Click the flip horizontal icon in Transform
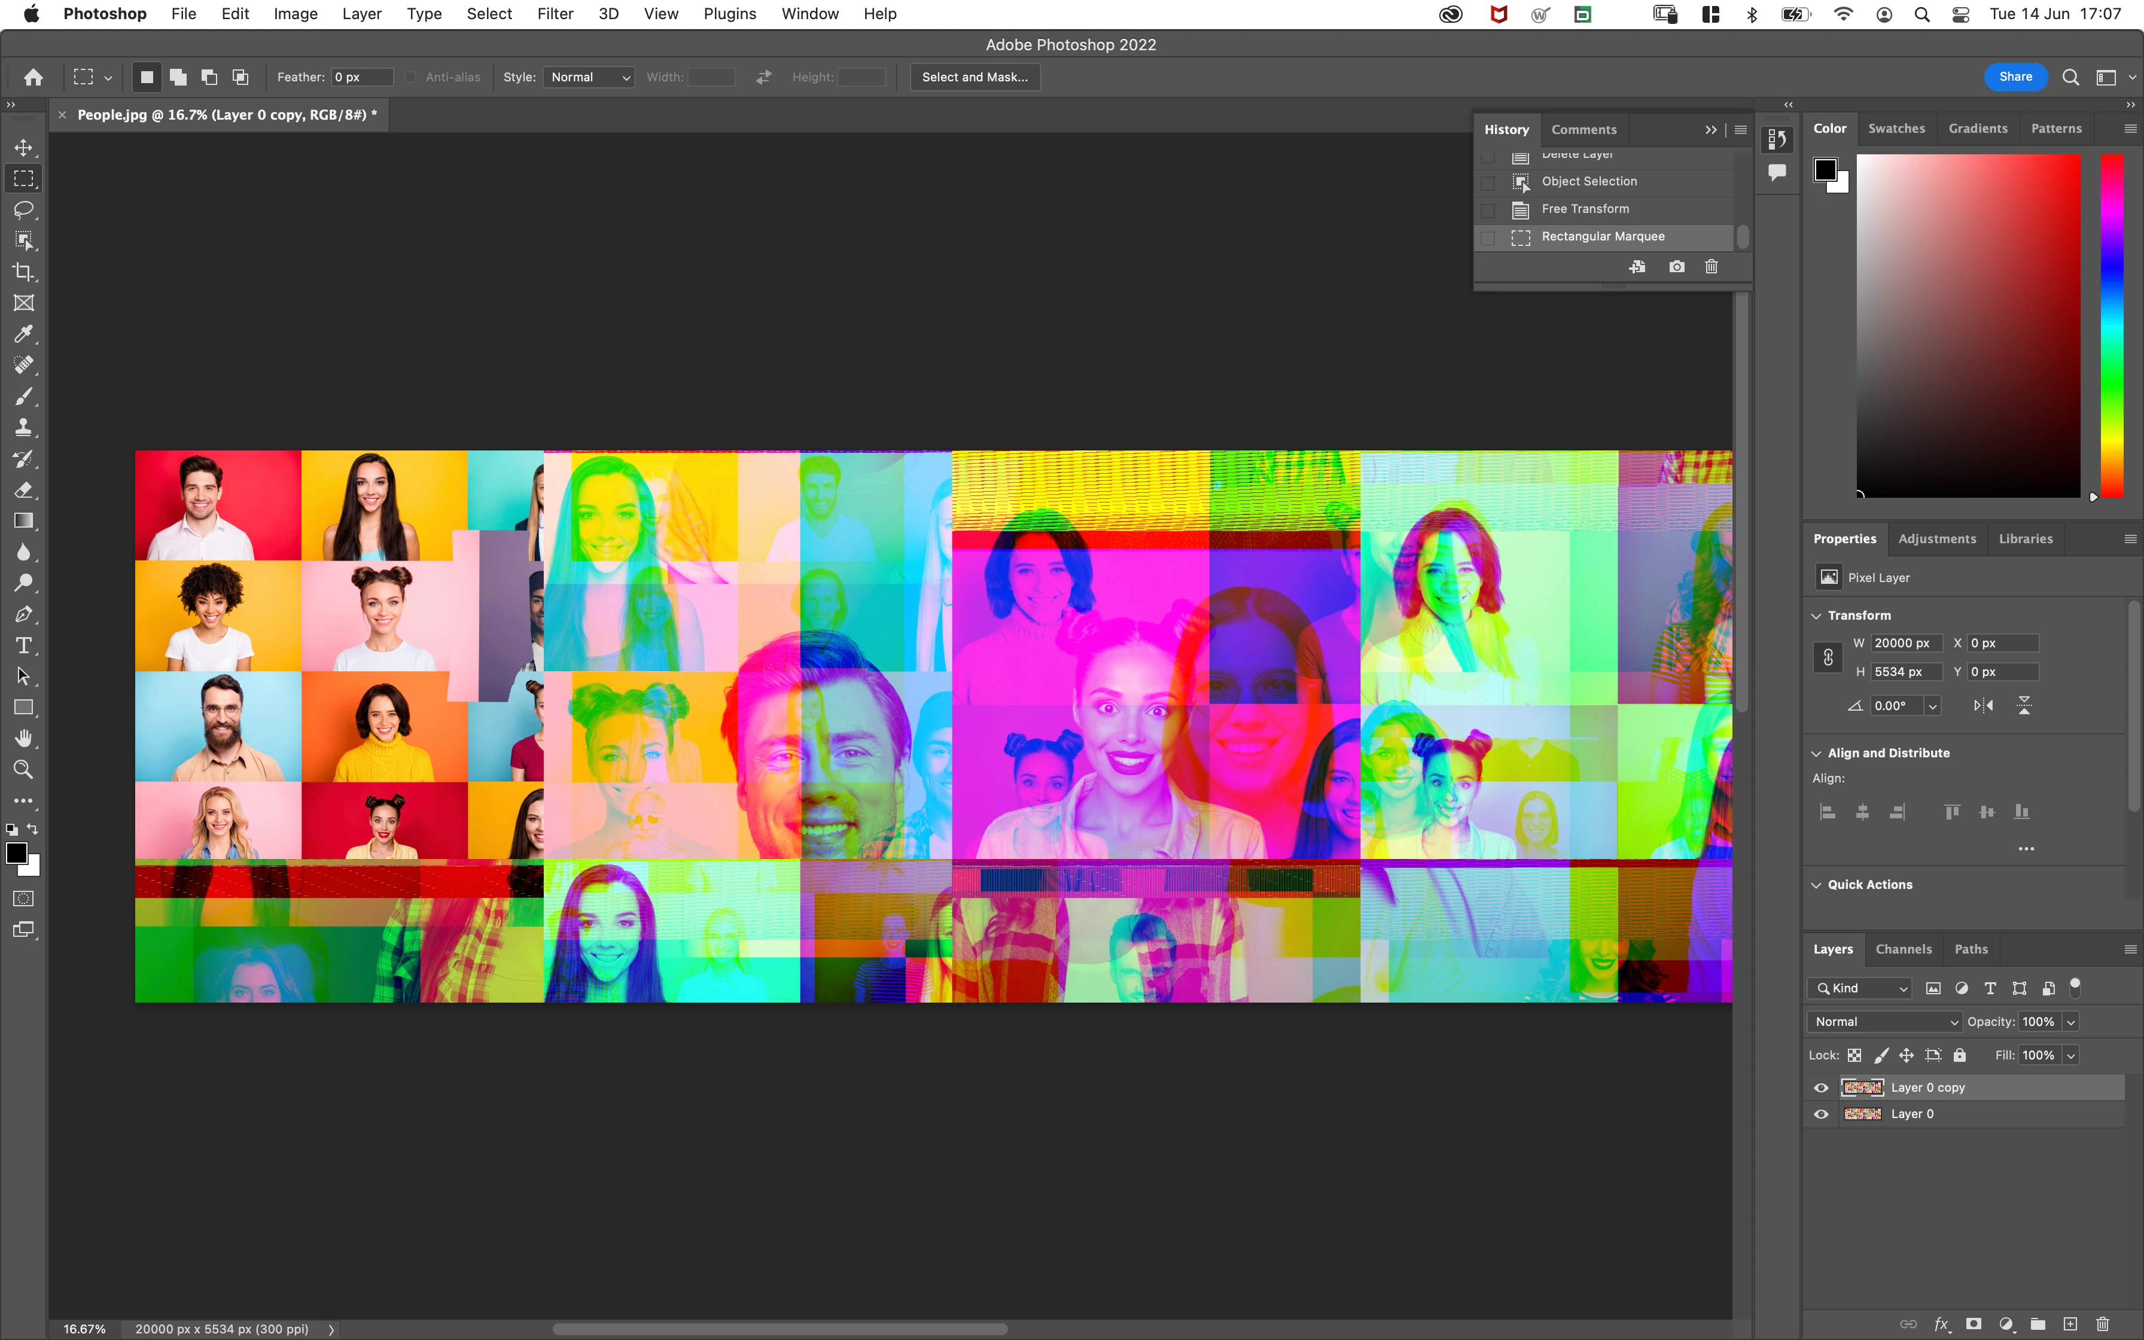Screen dimensions: 2144x1340 [1982, 705]
